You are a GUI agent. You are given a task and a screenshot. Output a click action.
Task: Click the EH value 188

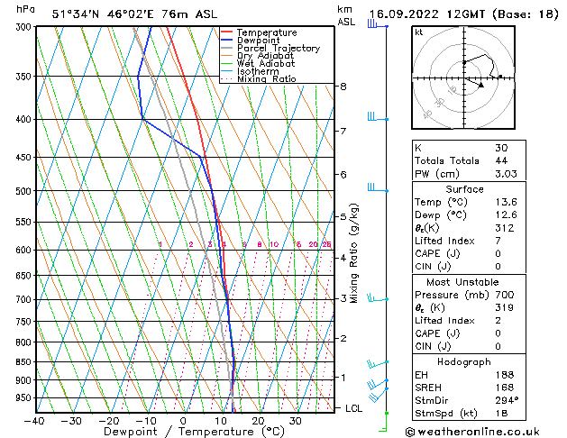[x=505, y=375]
